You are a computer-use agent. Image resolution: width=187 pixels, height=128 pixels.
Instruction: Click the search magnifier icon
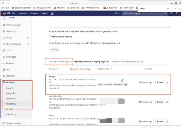point(165,14)
